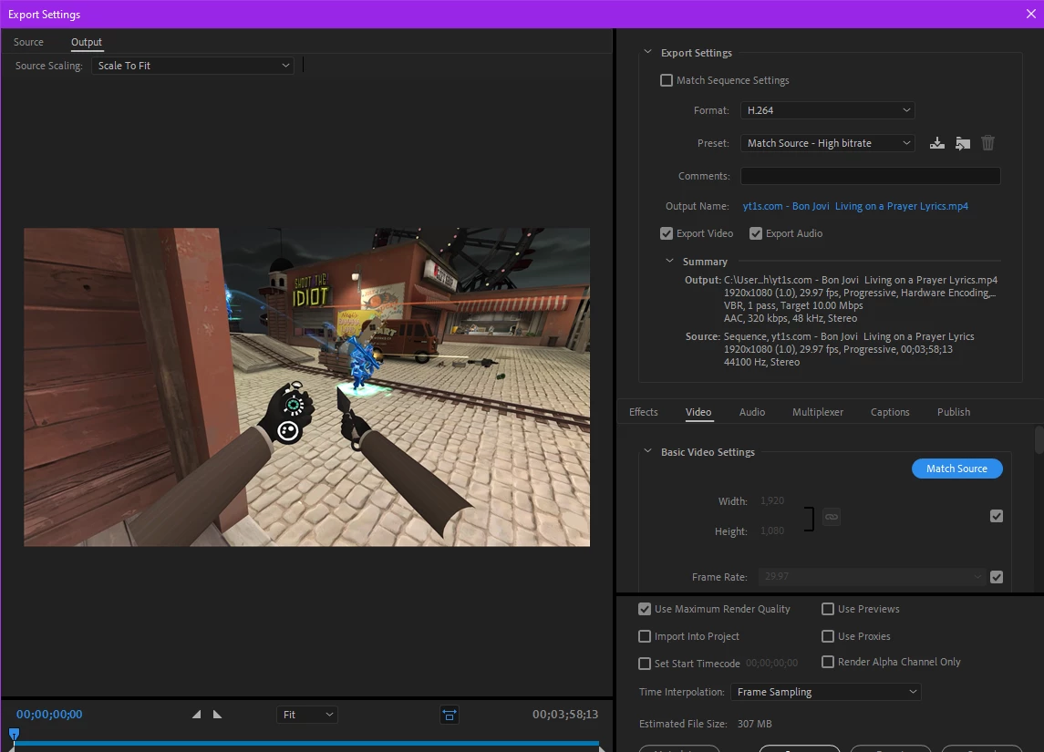Click the Set Out Point marker icon
This screenshot has width=1044, height=752.
tap(217, 715)
